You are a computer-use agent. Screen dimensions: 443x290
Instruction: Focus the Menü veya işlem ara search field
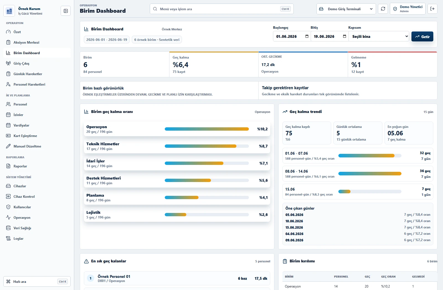tap(221, 9)
